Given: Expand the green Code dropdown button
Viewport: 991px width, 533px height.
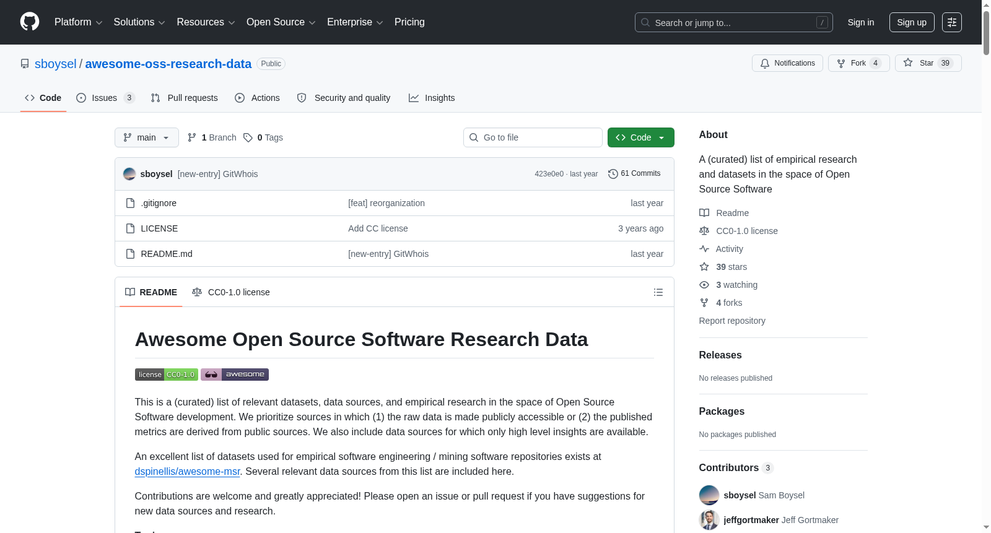Looking at the screenshot, I should point(641,137).
